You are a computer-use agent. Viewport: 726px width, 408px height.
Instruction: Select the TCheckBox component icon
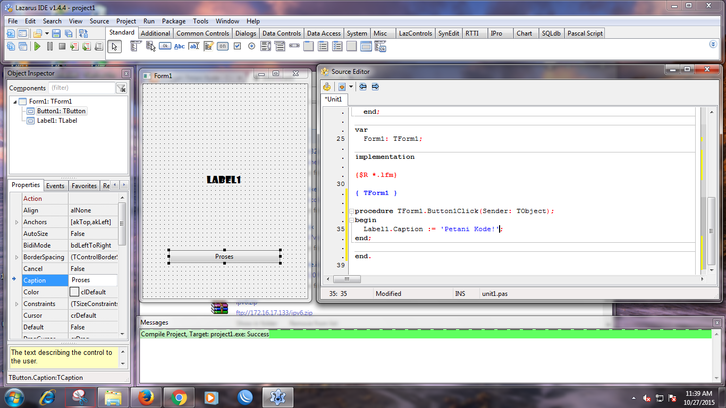tap(238, 46)
